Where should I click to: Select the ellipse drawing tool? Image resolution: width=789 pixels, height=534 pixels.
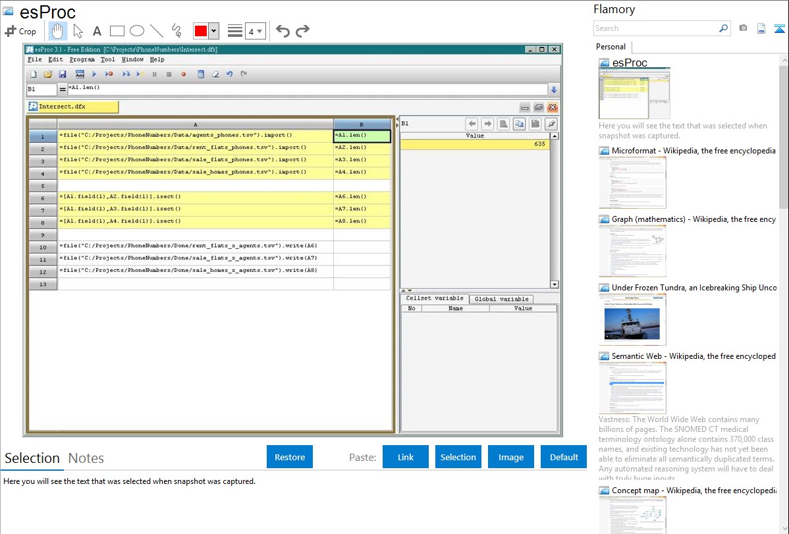coord(137,31)
